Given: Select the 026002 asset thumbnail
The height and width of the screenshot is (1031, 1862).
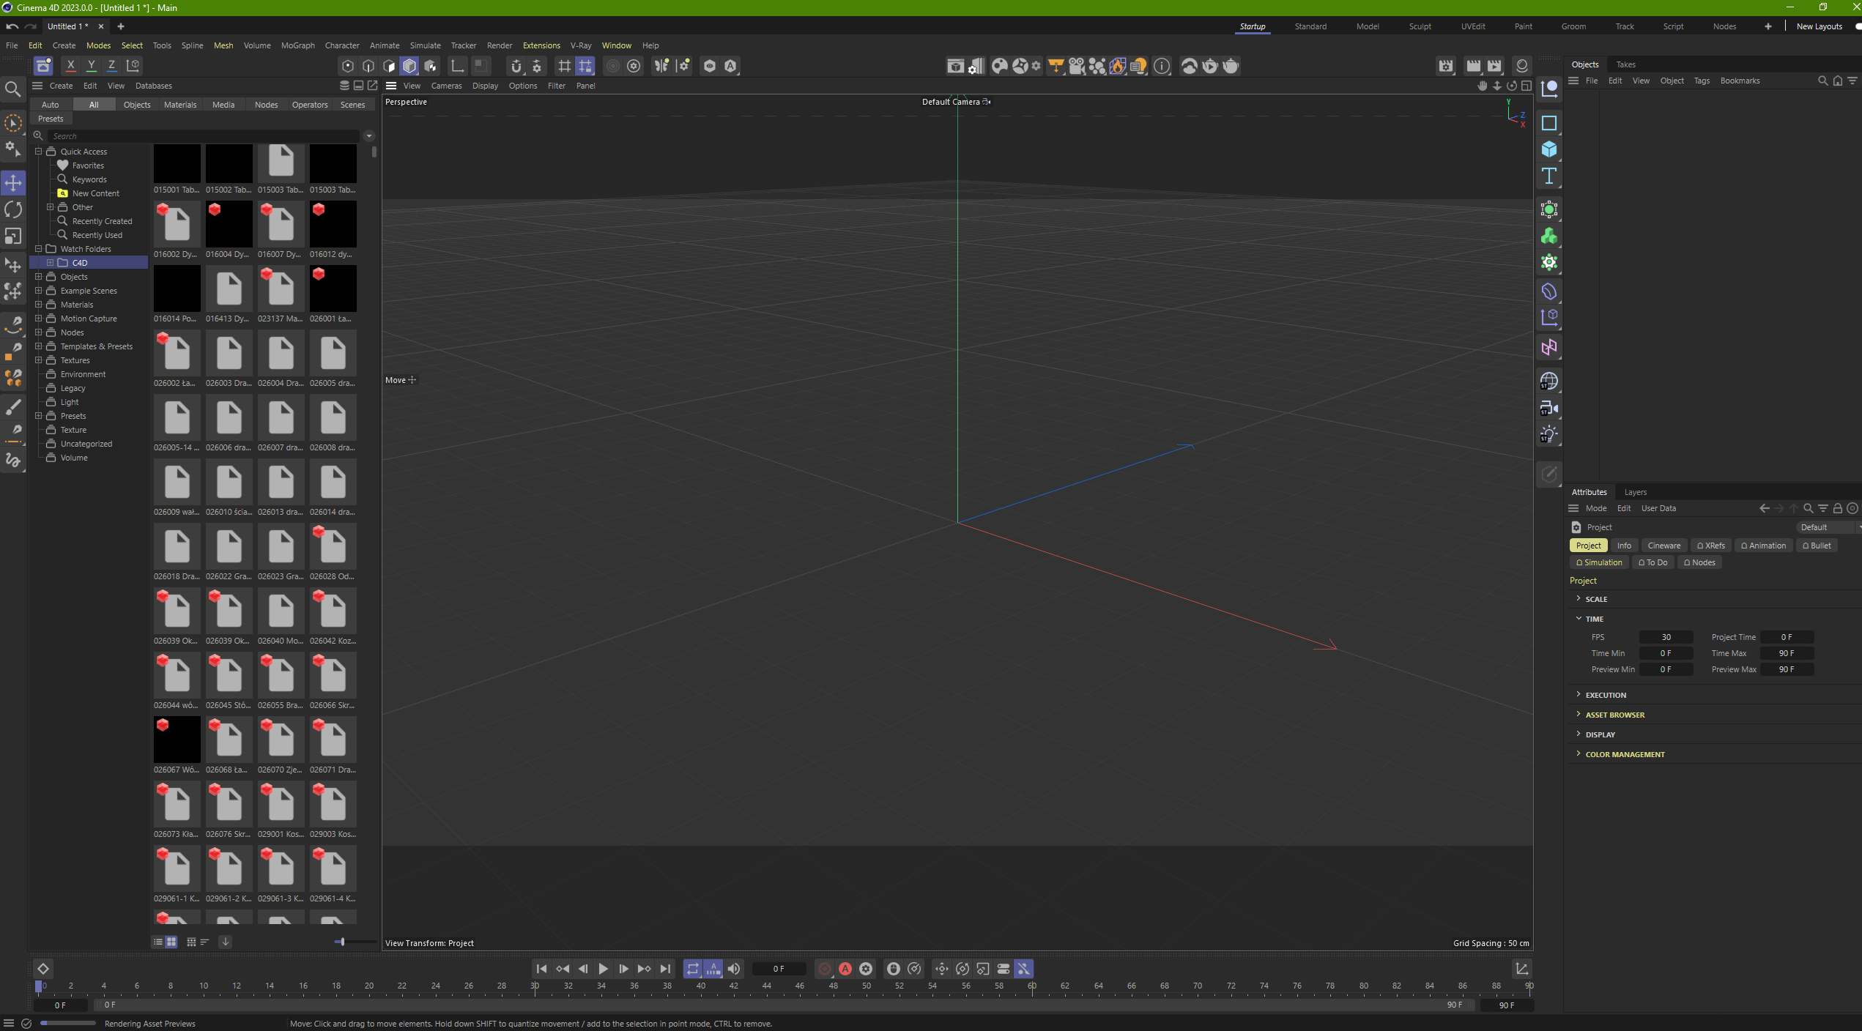Looking at the screenshot, I should tap(177, 353).
